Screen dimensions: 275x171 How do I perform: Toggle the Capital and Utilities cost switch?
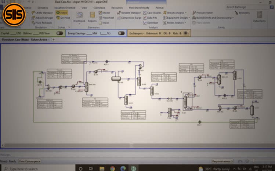(x=59, y=33)
